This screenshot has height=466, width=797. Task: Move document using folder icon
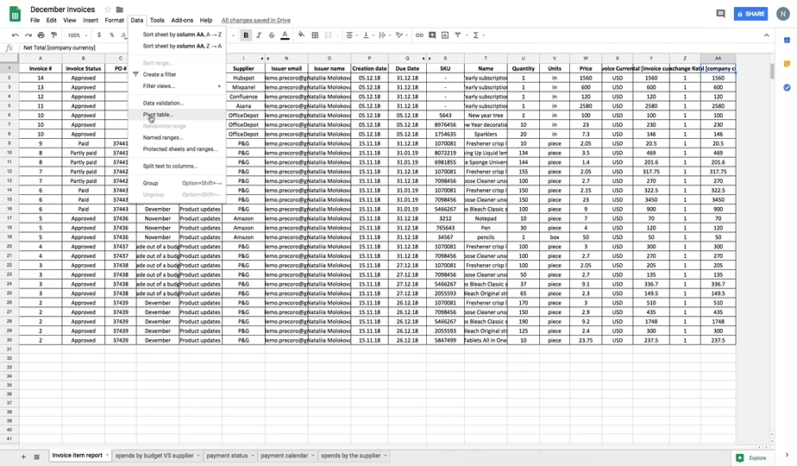point(119,9)
